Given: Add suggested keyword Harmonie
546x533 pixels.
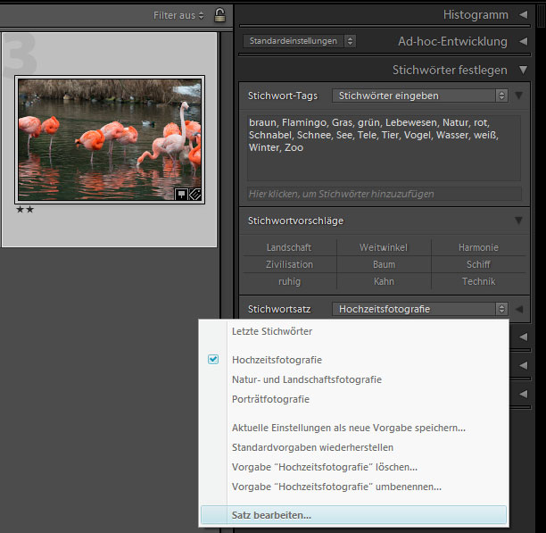Looking at the screenshot, I should point(478,247).
